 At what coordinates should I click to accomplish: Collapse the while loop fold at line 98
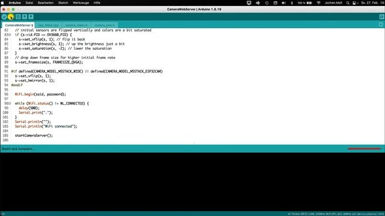pyautogui.click(x=10, y=104)
